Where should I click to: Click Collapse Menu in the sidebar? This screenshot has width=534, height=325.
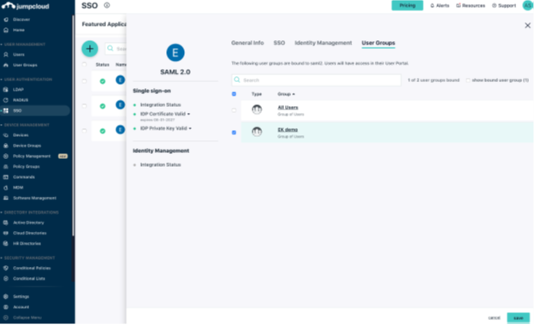(27, 318)
